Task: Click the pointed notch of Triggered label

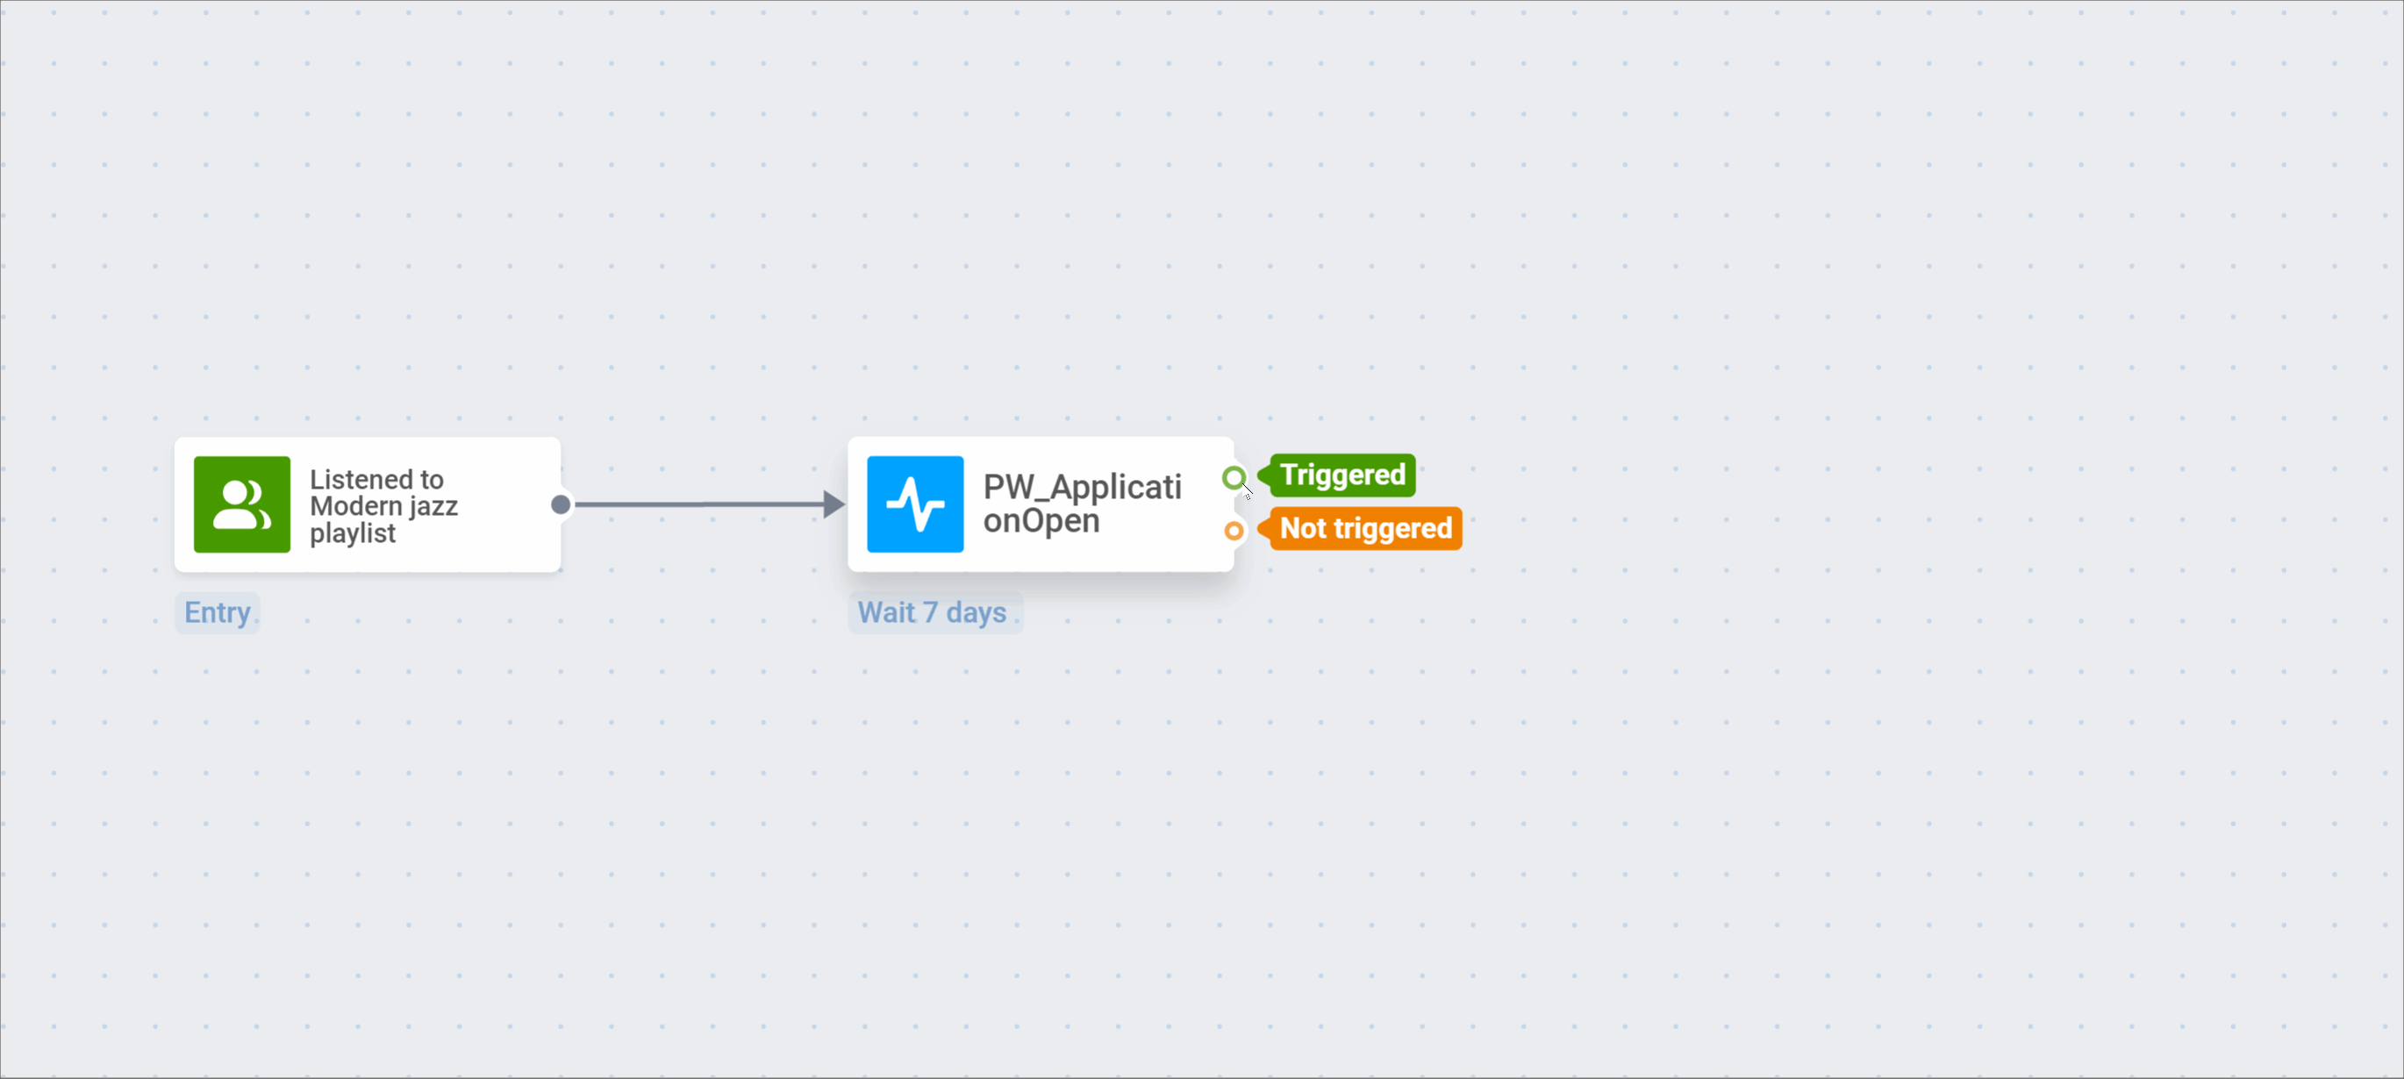Action: pyautogui.click(x=1264, y=475)
